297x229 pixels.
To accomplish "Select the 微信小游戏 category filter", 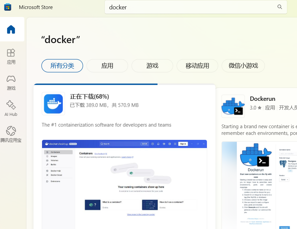I will pyautogui.click(x=243, y=66).
